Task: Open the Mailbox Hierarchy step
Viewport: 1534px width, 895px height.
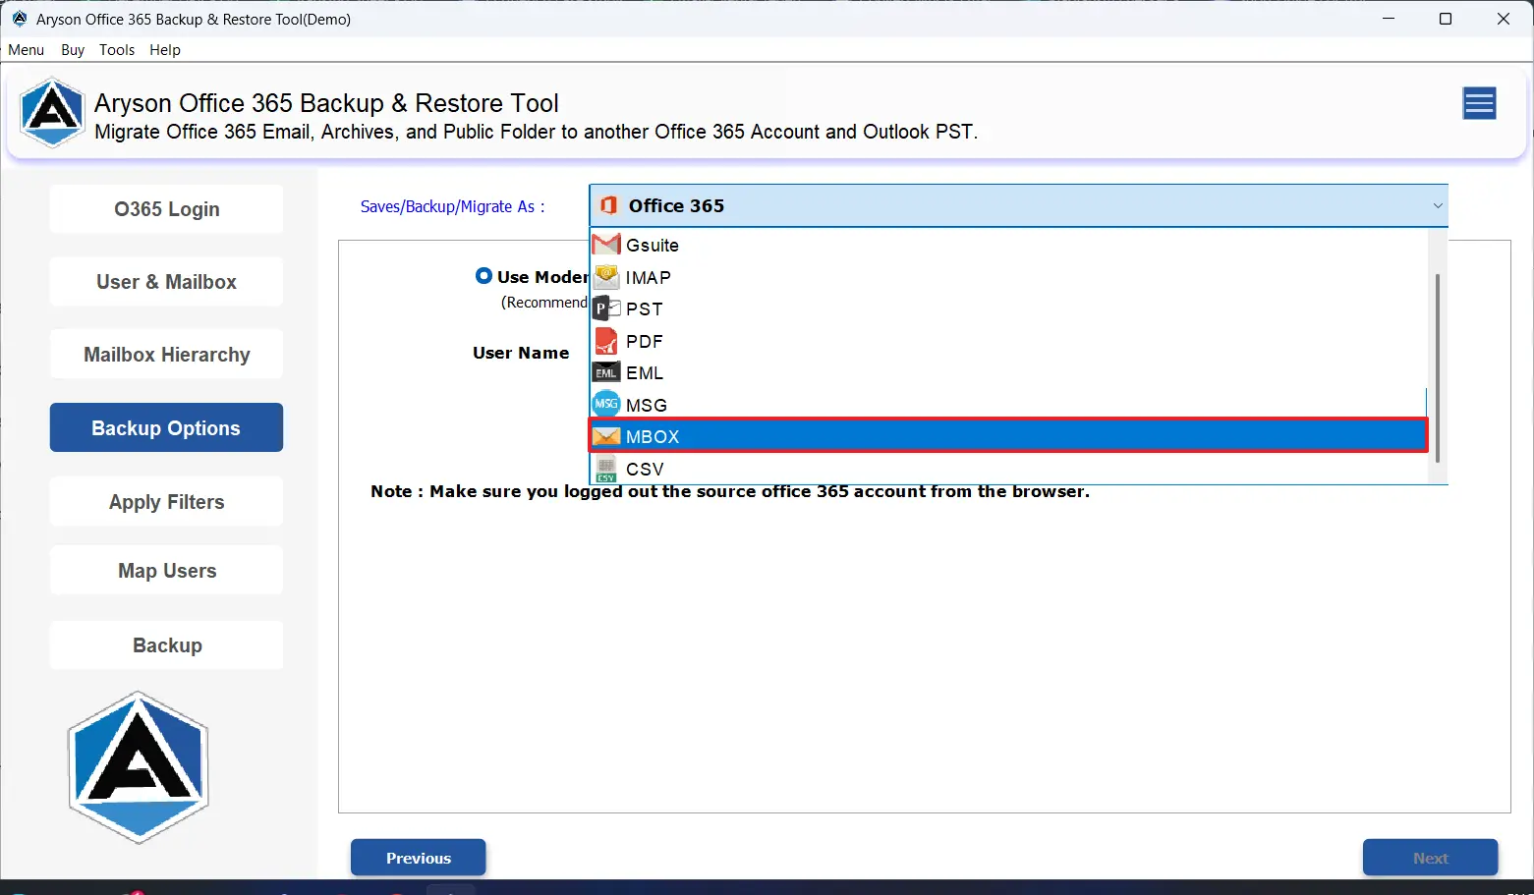Action: coord(166,355)
